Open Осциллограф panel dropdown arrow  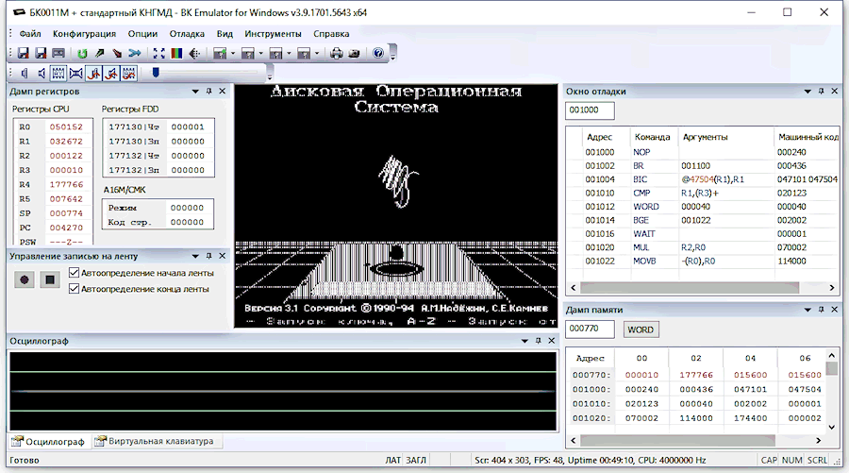pos(524,341)
